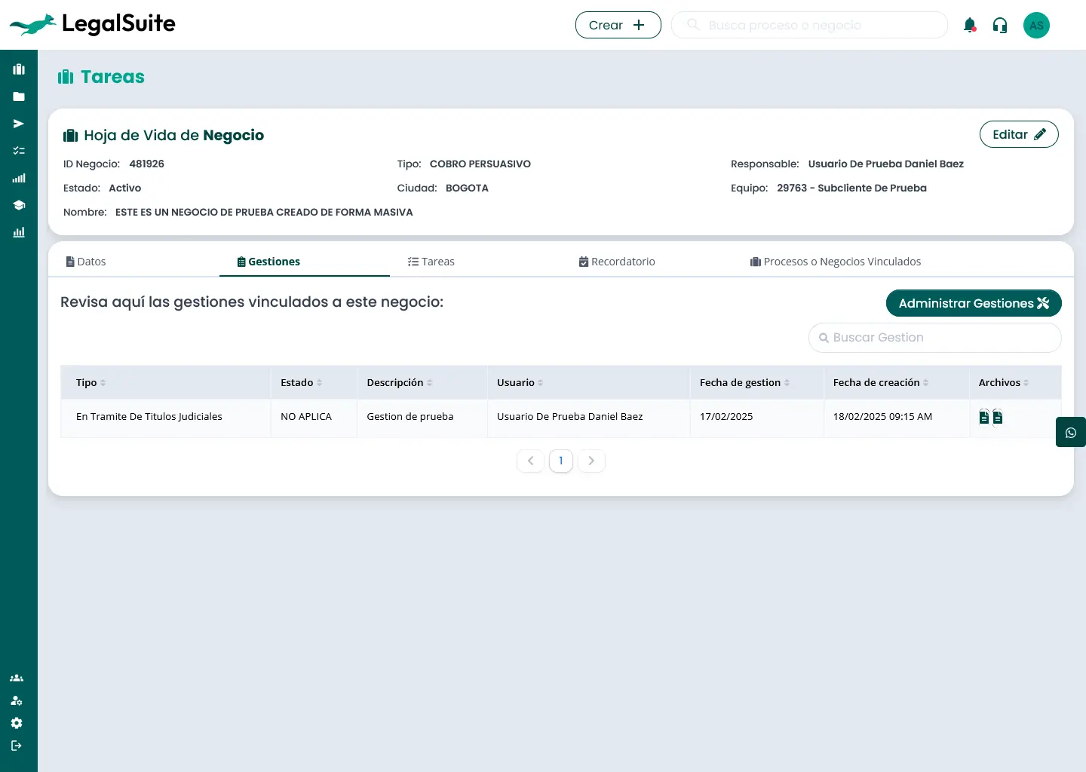1086x772 pixels.
Task: Sort table by Fecha de gestion column
Action: click(787, 383)
